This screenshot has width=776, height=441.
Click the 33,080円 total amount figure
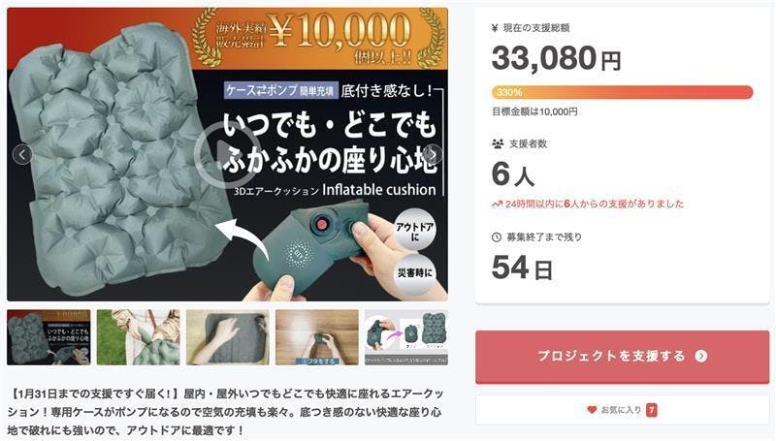(556, 58)
